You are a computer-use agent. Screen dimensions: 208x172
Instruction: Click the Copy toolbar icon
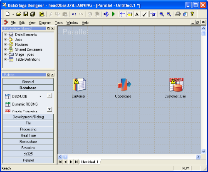[57, 14]
